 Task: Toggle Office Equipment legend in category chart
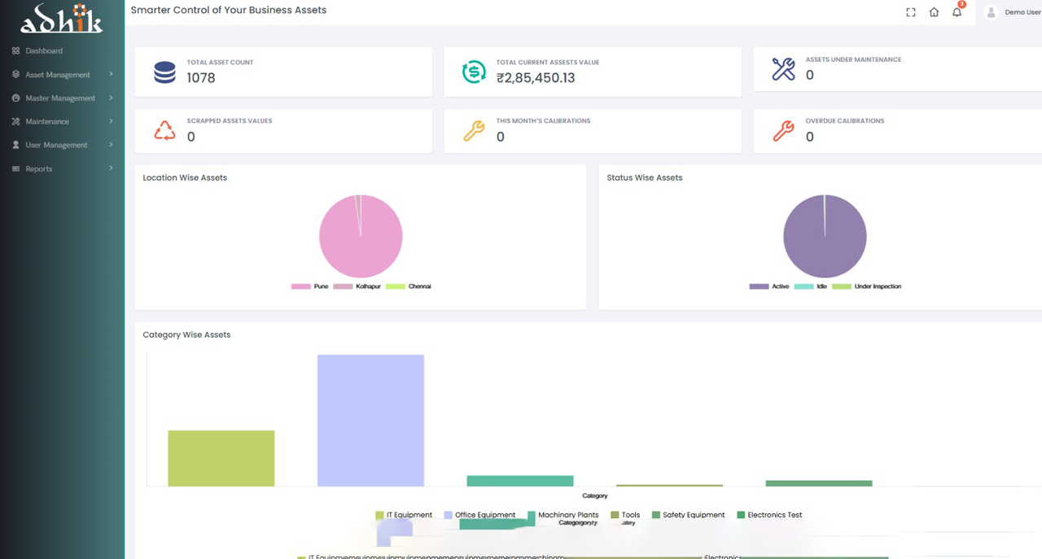pyautogui.click(x=479, y=515)
